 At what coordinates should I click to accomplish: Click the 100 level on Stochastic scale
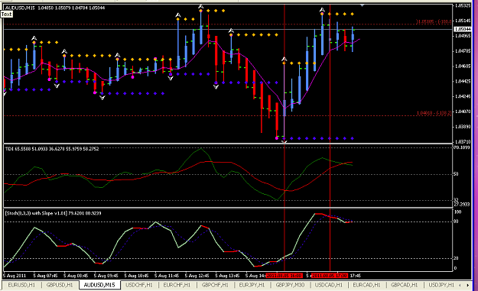tap(457, 212)
